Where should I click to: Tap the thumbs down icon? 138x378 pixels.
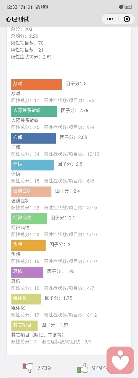pyautogui.click(x=28, y=368)
